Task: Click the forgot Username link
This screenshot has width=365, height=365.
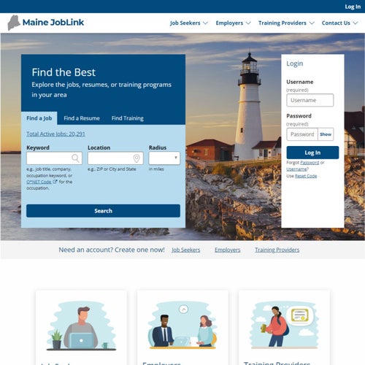Action: click(297, 169)
